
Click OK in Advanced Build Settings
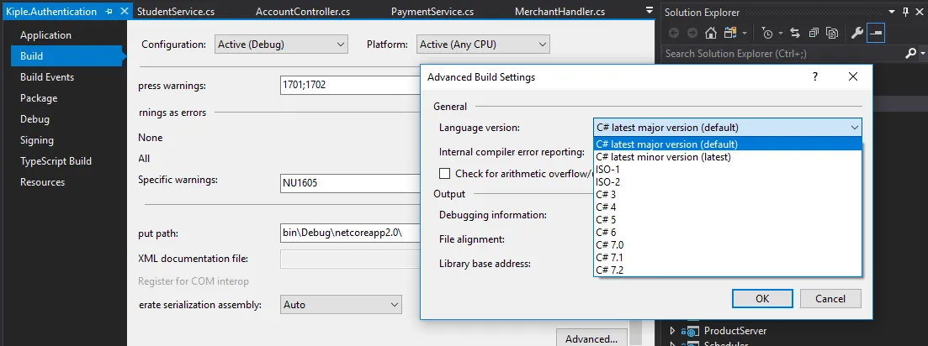pos(761,298)
